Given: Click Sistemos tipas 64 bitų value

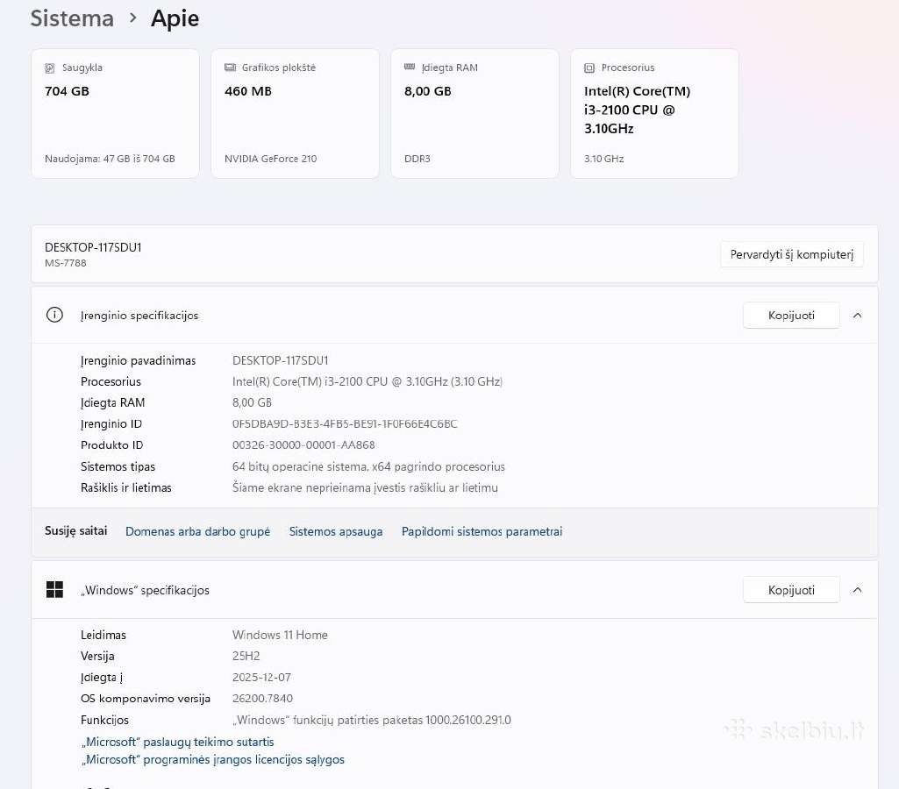Looking at the screenshot, I should coord(368,466).
